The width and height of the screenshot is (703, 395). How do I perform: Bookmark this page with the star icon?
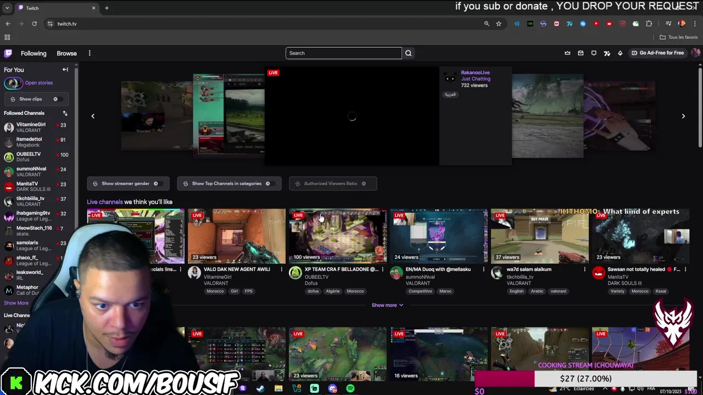499,24
